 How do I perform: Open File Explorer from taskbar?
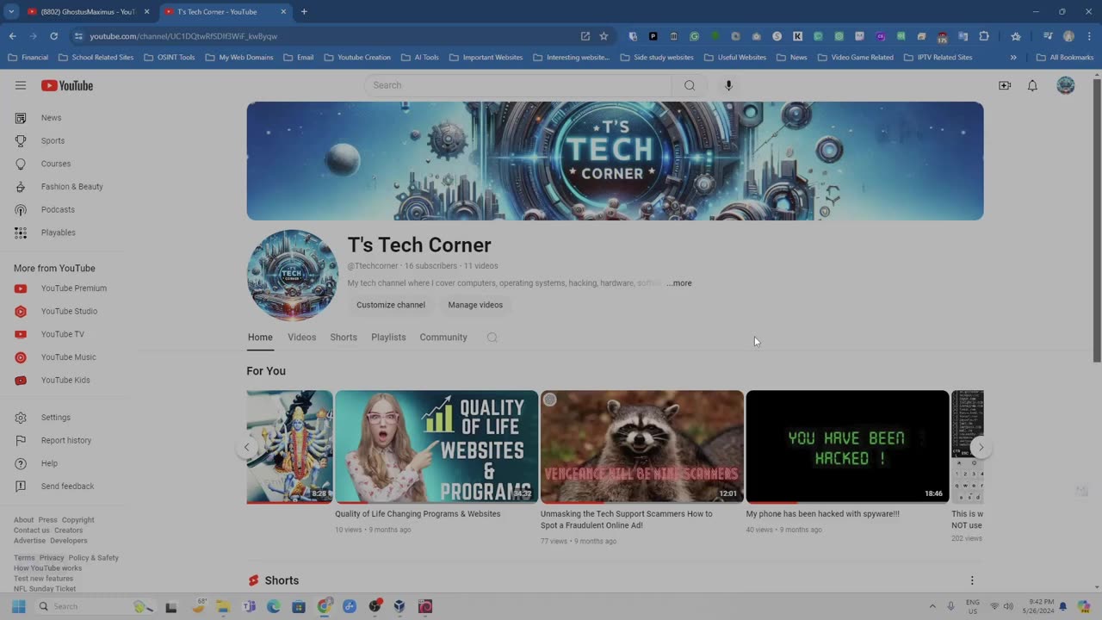click(x=223, y=606)
